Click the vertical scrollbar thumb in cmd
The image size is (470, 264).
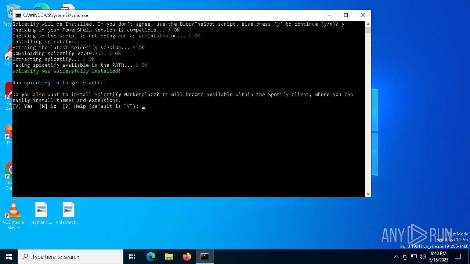368,30
